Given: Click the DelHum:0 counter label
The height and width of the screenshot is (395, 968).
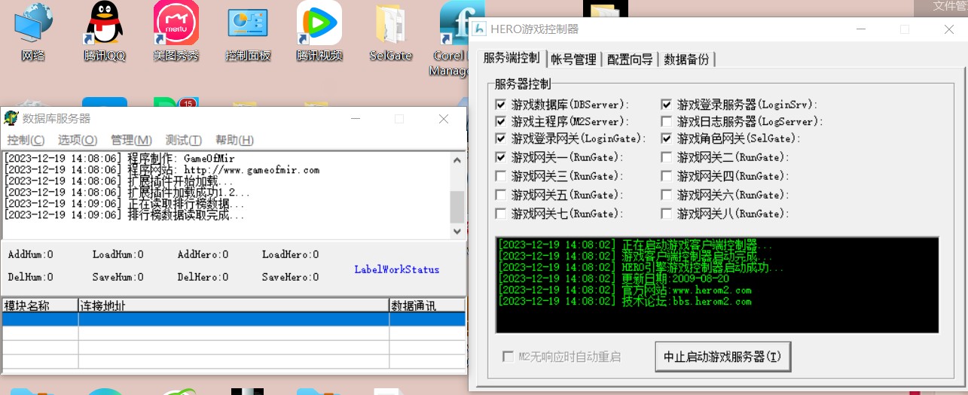Looking at the screenshot, I should [31, 277].
